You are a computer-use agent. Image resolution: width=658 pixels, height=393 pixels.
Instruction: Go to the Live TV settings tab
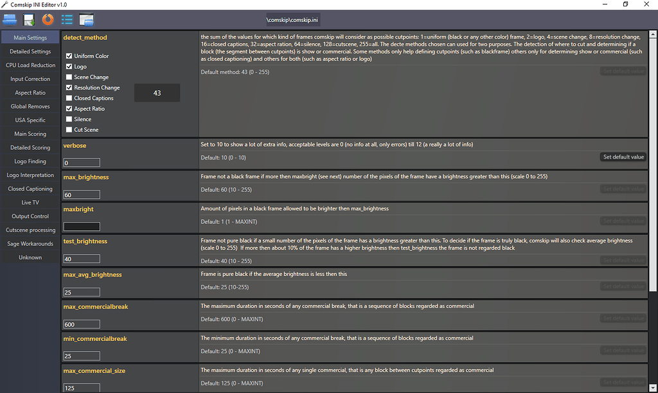pos(30,203)
